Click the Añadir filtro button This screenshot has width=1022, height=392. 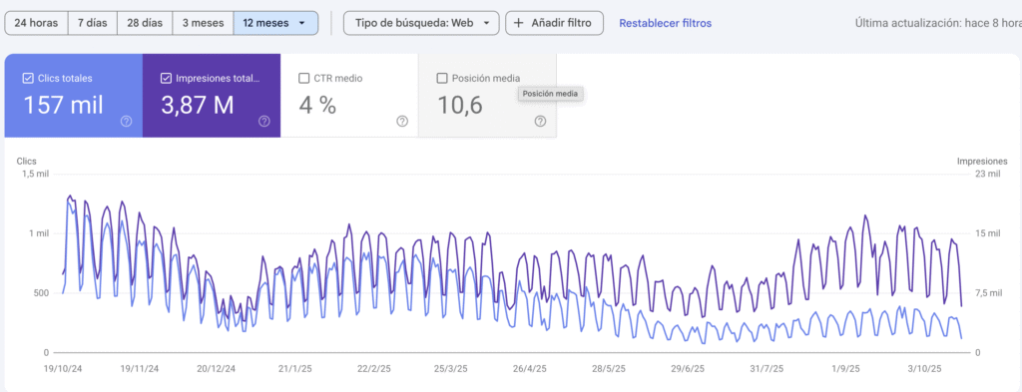point(554,23)
